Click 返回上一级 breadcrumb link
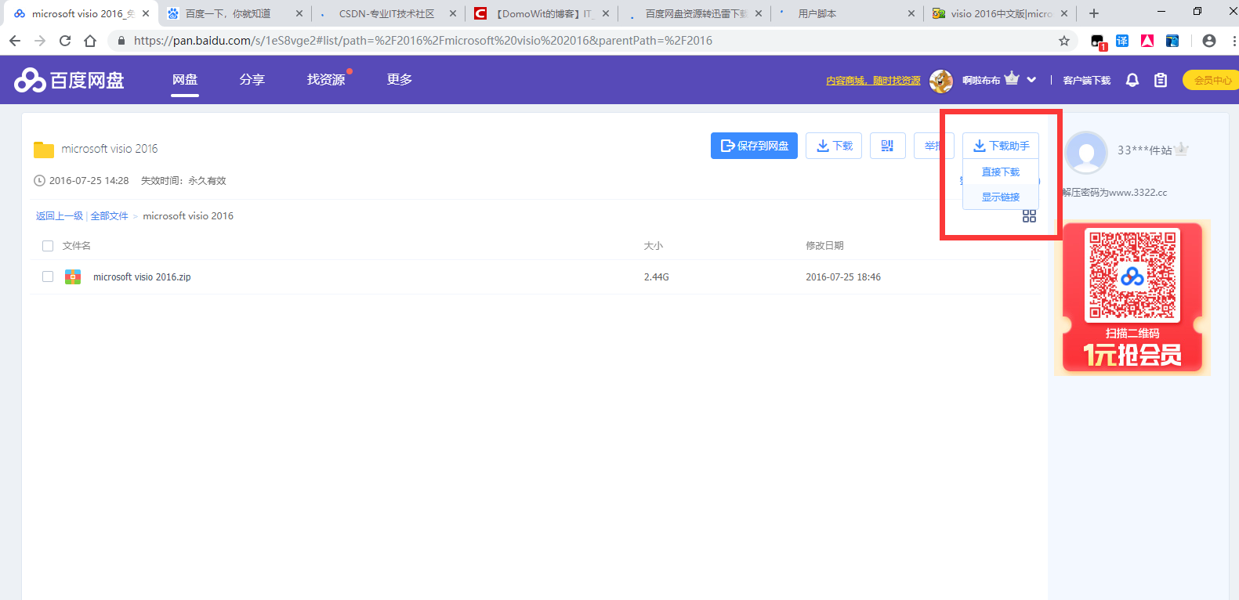Viewport: 1239px width, 600px height. pyautogui.click(x=60, y=216)
